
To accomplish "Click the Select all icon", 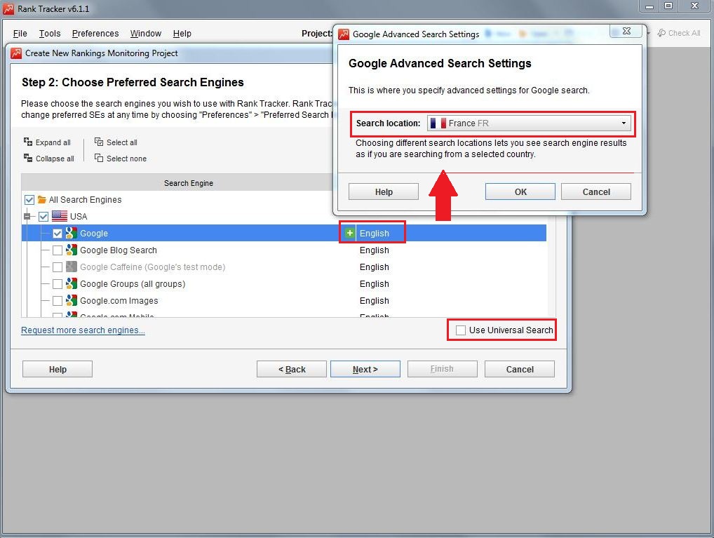I will point(98,142).
